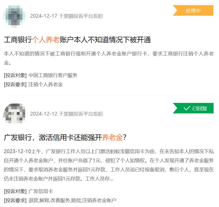
Task: Click the 2024-12-17 于黑猫投诉平台发起 timestamp
Action: pyautogui.click(x=66, y=16)
